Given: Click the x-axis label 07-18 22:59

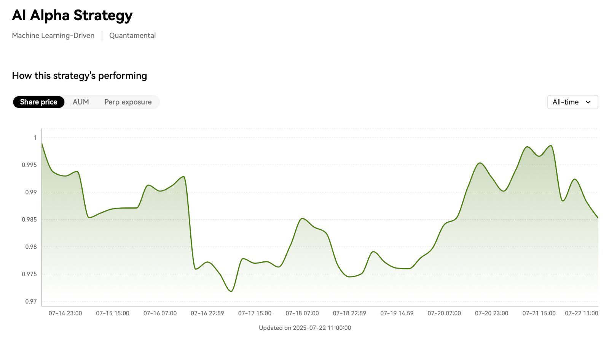Looking at the screenshot, I should [x=349, y=313].
